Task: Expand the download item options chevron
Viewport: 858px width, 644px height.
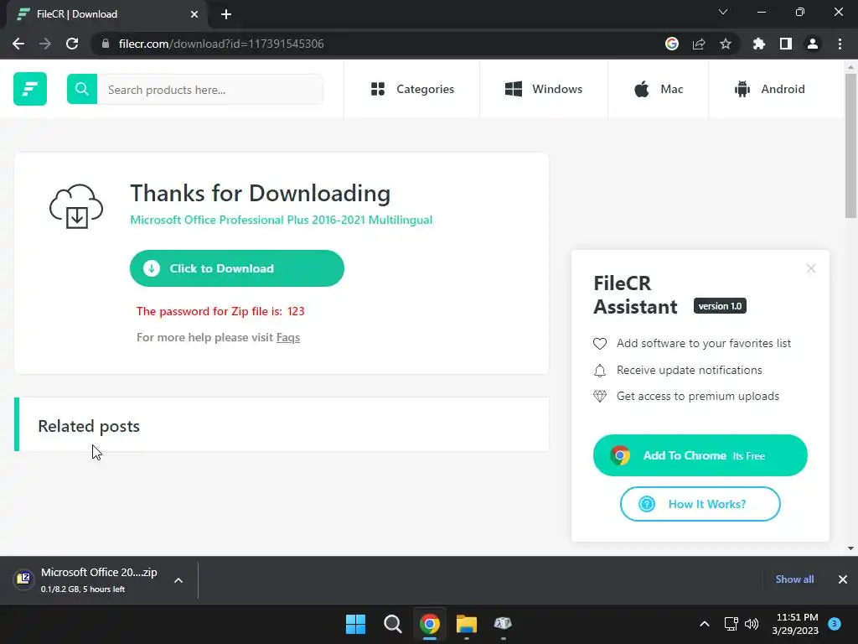Action: pos(178,580)
